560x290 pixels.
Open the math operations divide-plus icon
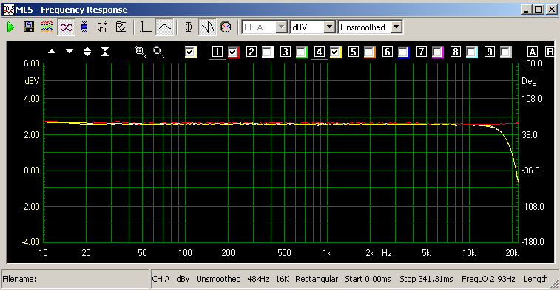[103, 27]
